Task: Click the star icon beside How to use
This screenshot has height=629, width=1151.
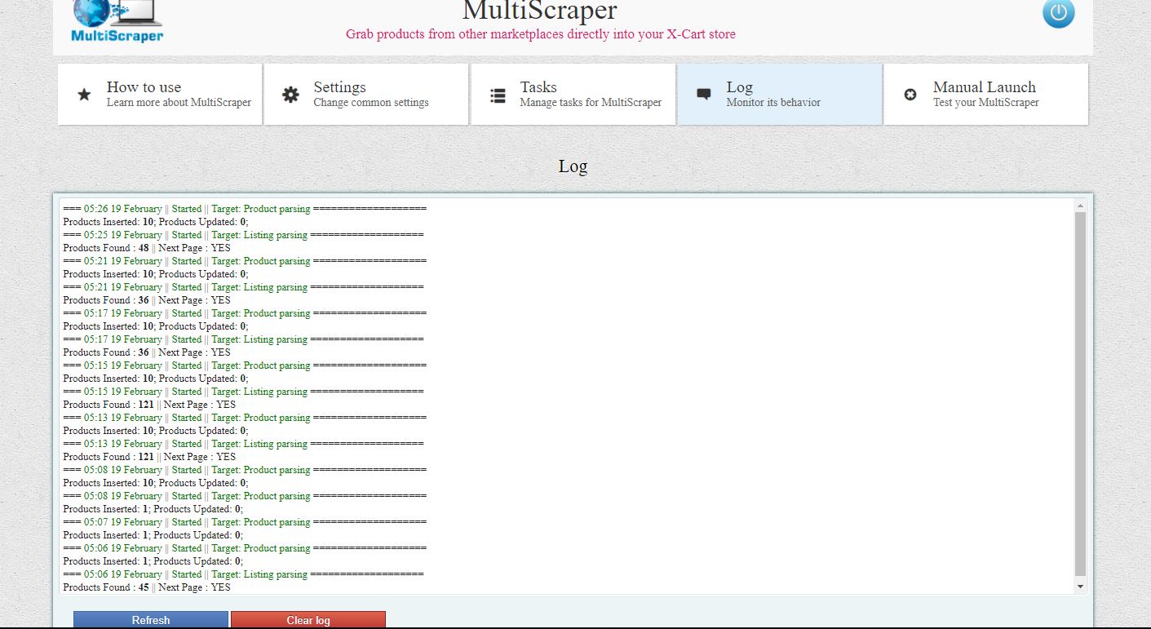Action: (84, 95)
